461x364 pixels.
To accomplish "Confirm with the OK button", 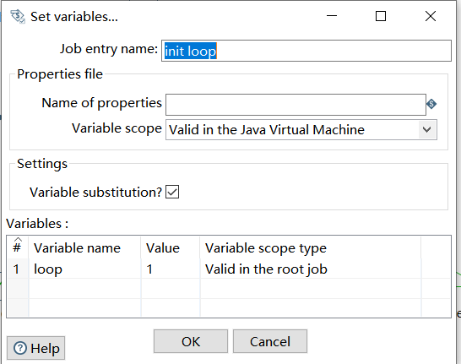I will point(191,341).
